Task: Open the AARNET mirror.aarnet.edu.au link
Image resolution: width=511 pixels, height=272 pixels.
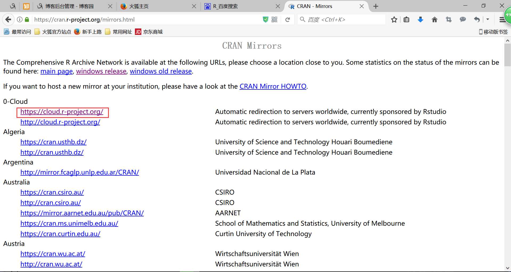Action: [82, 213]
